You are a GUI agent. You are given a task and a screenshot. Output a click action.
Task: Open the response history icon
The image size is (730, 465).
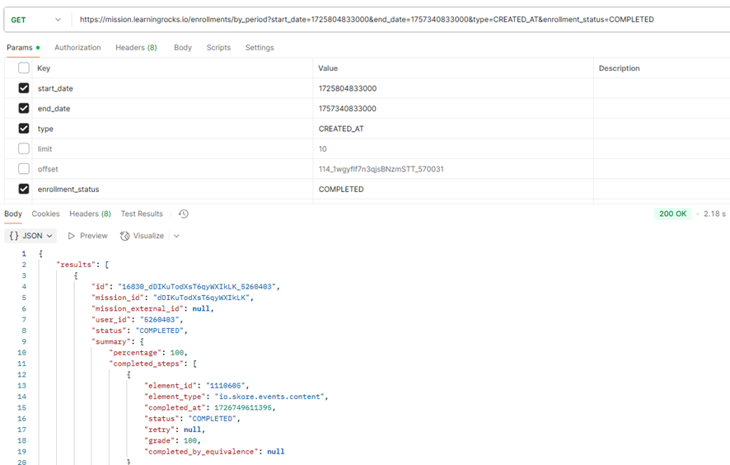coord(183,214)
